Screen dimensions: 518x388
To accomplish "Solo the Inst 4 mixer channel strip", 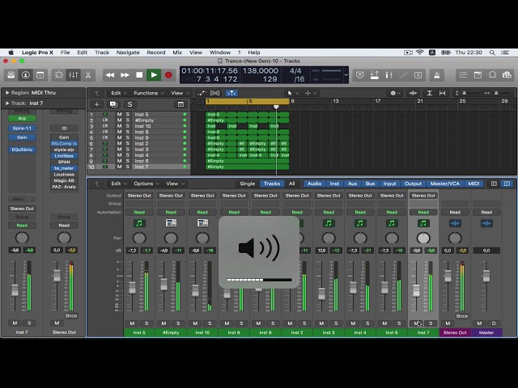I will [x=367, y=323].
